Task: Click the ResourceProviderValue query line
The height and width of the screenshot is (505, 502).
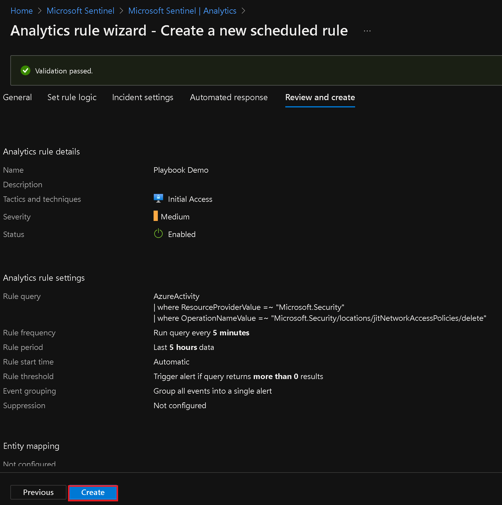Action: tap(249, 307)
